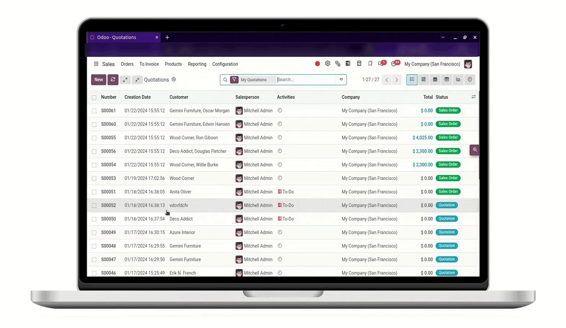Open the search options dropdown arrow
The width and height of the screenshot is (566, 328).
coord(341,80)
